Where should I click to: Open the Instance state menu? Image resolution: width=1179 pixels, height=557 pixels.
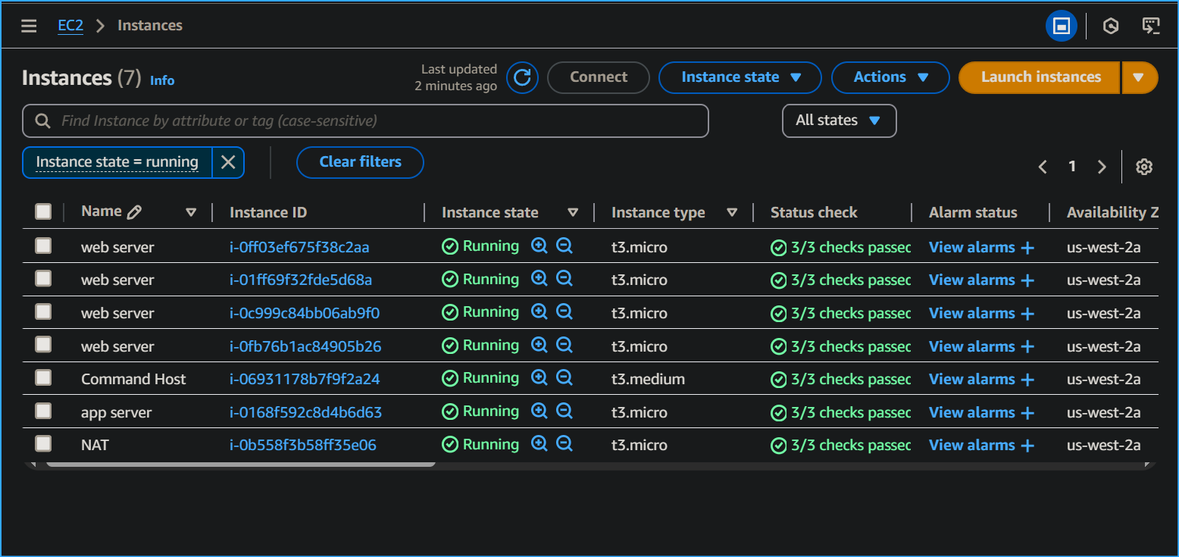click(740, 77)
